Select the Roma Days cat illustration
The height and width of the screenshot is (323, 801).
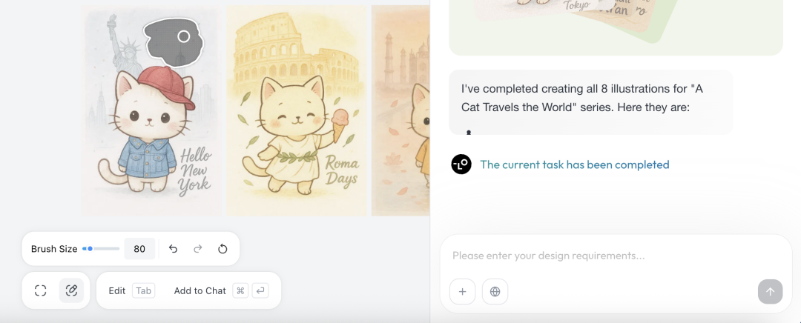pyautogui.click(x=297, y=110)
